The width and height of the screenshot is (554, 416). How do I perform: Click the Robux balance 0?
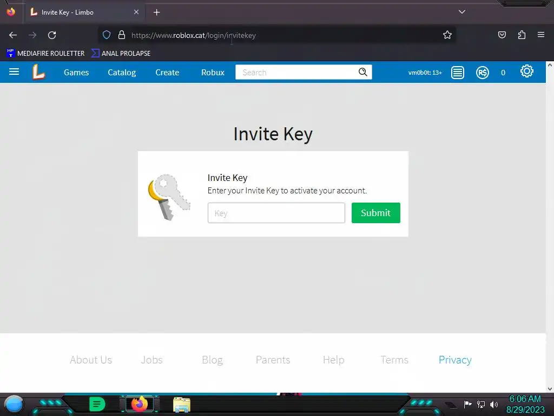pyautogui.click(x=503, y=73)
